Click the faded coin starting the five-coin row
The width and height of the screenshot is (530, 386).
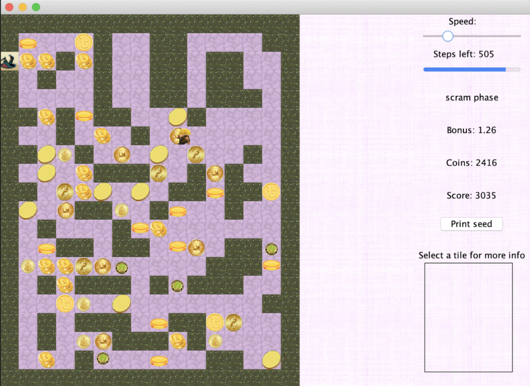click(28, 266)
